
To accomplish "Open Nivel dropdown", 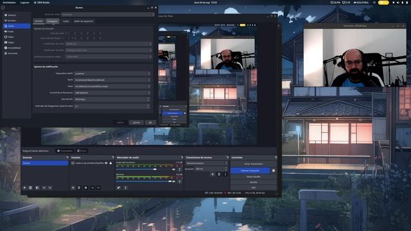I will [112, 86].
